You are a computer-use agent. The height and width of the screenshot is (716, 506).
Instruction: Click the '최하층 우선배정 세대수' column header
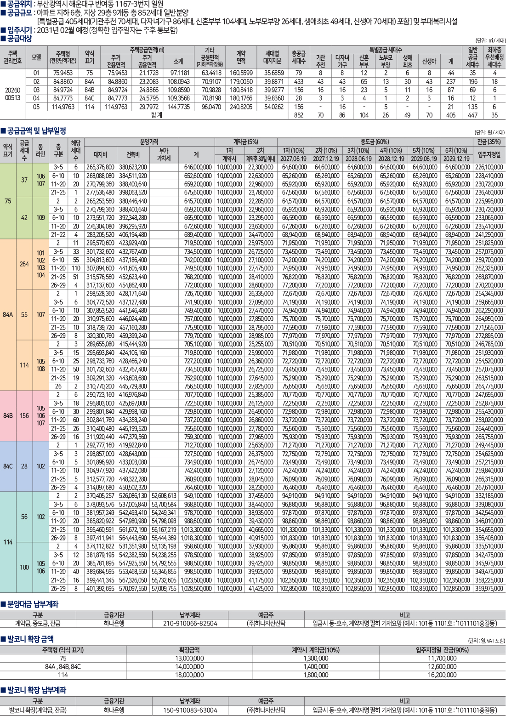[494, 57]
